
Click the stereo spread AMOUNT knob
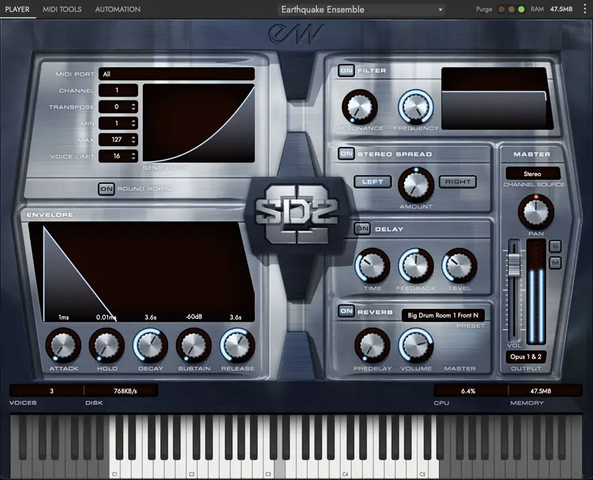[416, 185]
